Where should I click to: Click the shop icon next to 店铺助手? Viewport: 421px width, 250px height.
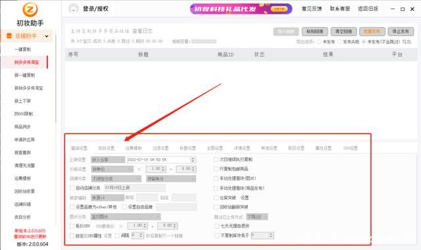[9, 36]
